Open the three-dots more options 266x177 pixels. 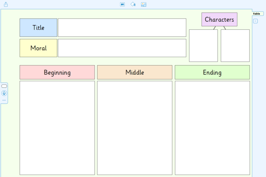(4, 100)
